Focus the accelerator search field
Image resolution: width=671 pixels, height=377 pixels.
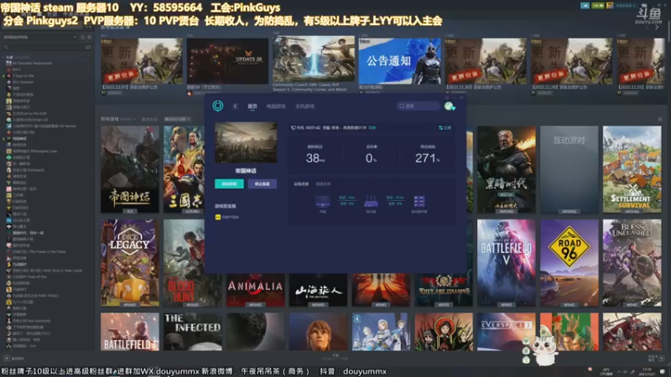tap(418, 106)
